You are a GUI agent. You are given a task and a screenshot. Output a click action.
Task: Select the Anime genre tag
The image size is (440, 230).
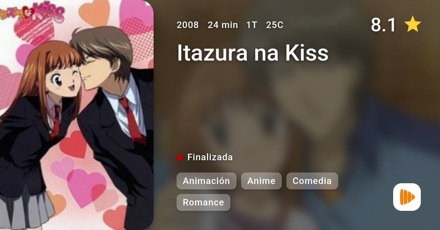[x=261, y=181]
